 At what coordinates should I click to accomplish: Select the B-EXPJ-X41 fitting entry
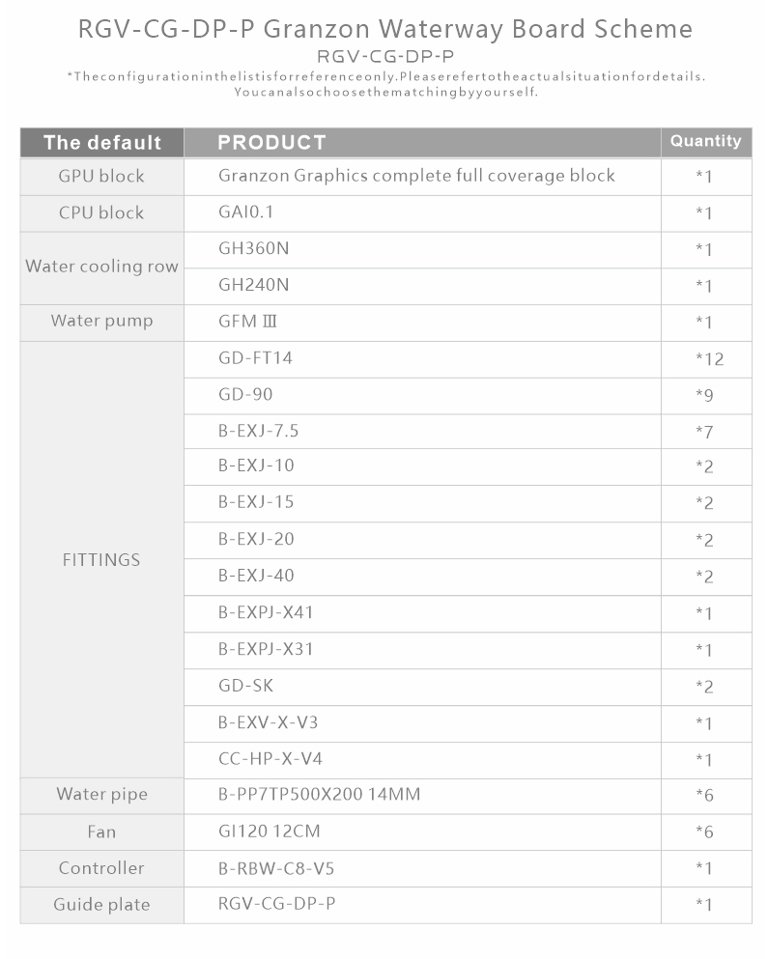point(266,612)
